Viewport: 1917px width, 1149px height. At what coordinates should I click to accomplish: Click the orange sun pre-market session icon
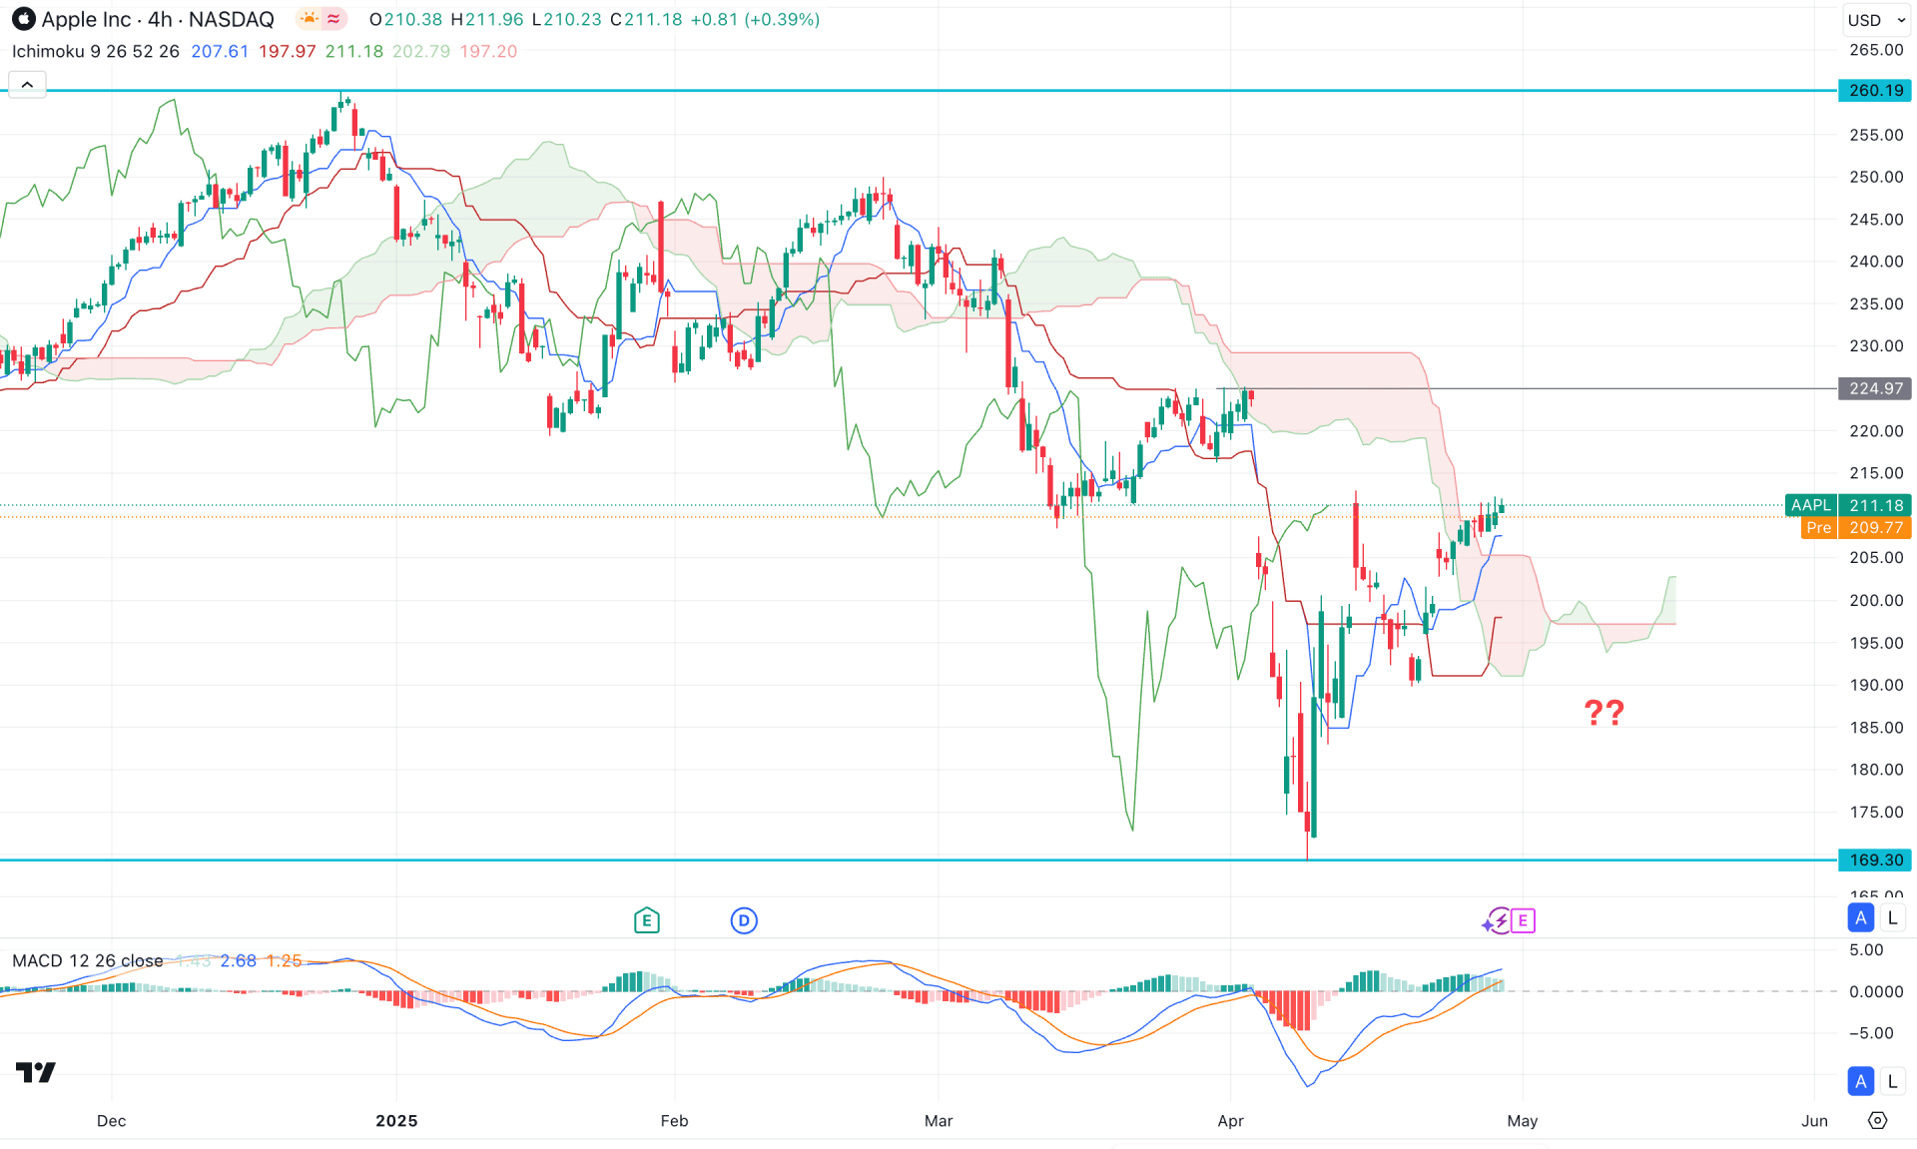click(x=310, y=19)
